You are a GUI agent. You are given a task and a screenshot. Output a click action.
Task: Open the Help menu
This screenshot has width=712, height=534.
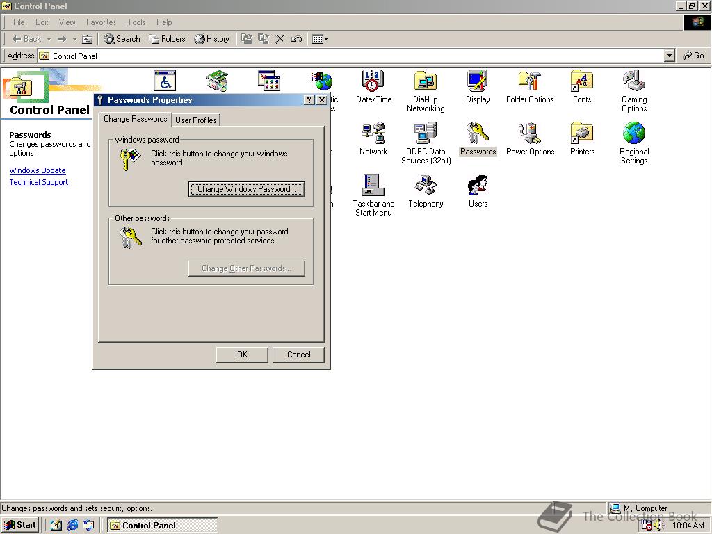(164, 22)
